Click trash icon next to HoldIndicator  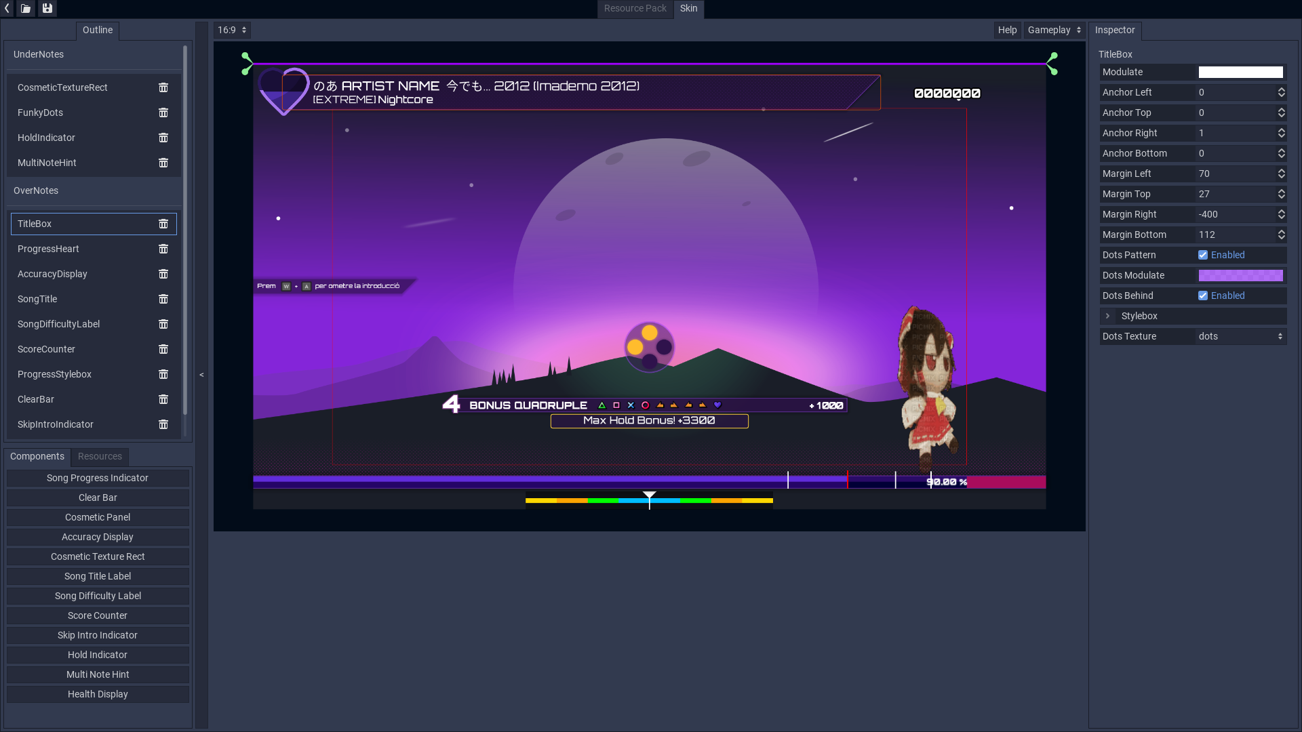click(x=163, y=138)
